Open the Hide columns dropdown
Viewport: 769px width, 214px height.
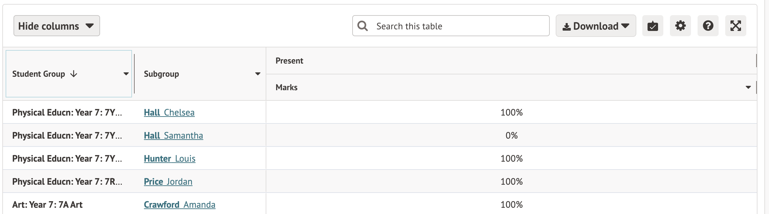(x=56, y=26)
